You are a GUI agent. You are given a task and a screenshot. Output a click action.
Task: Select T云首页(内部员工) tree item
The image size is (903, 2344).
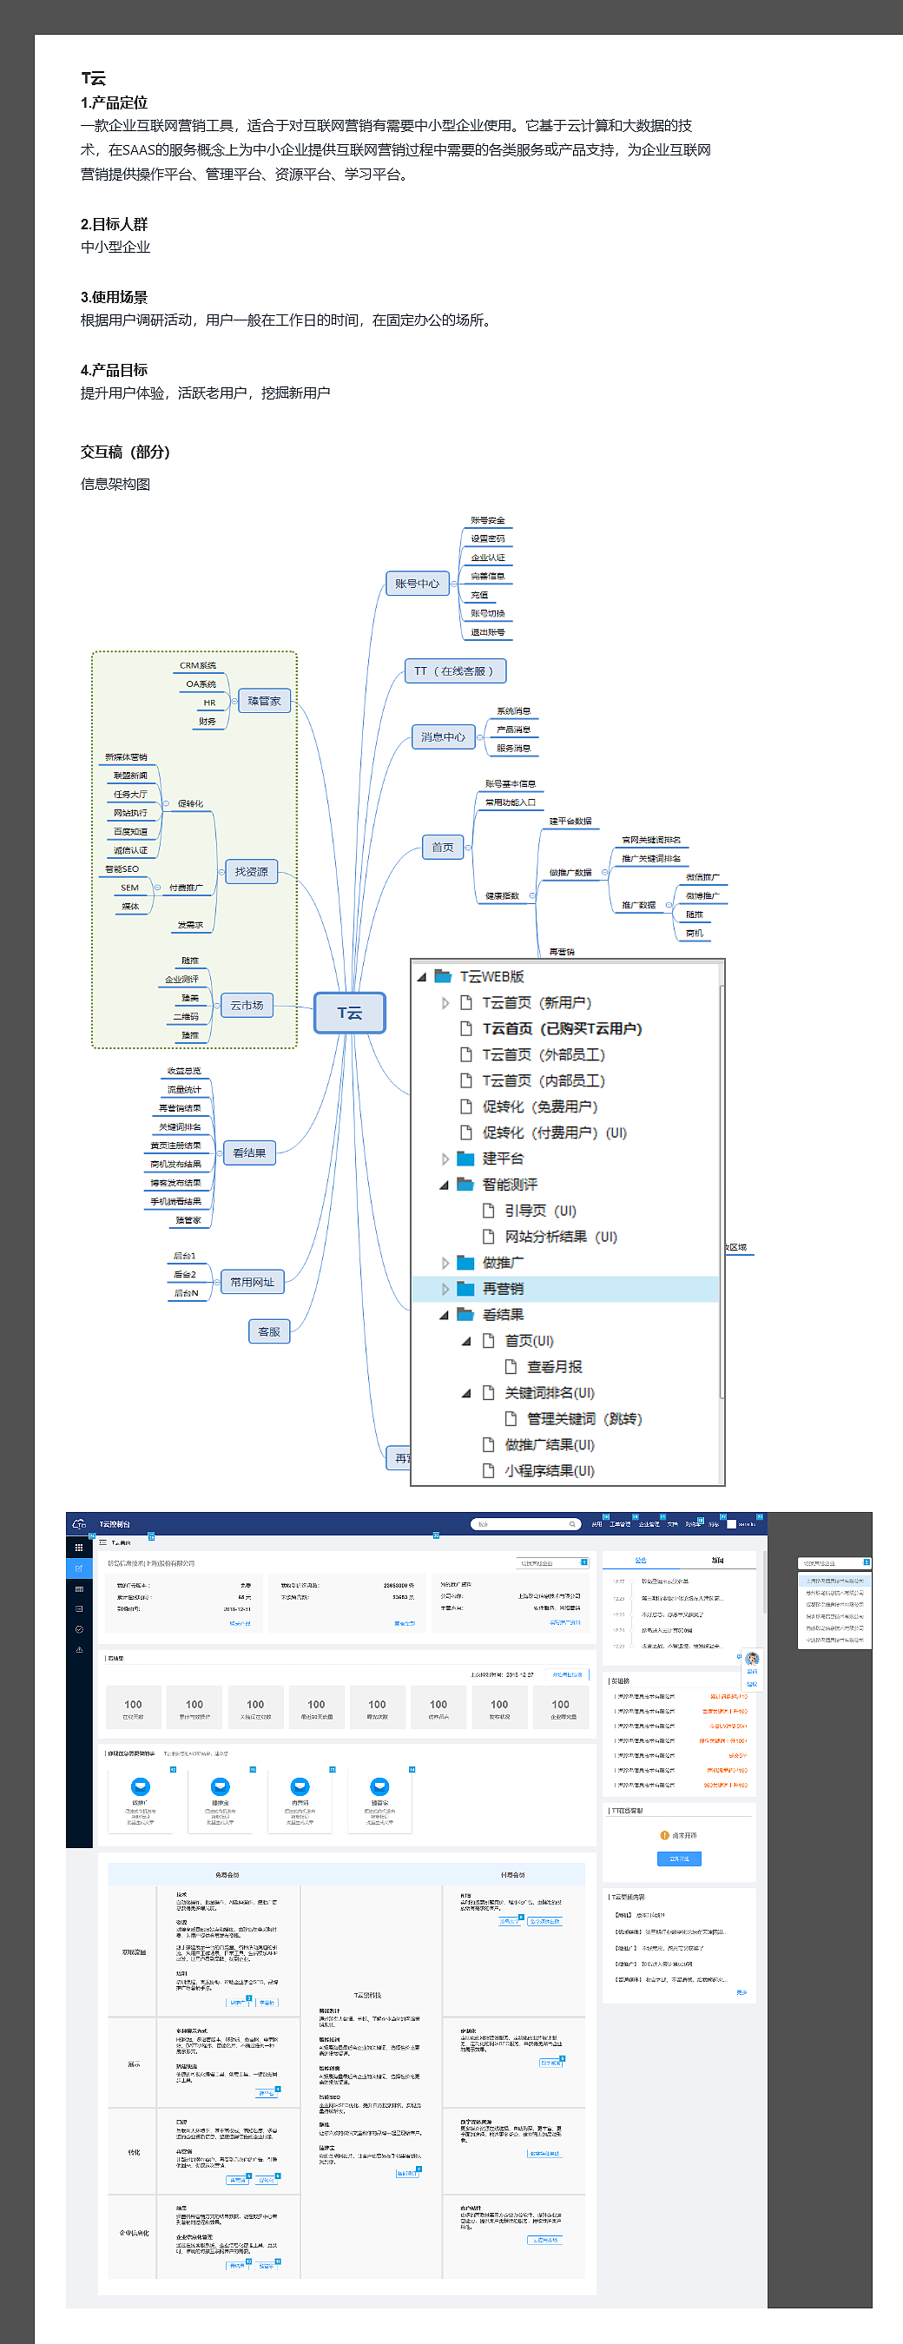point(544,1080)
